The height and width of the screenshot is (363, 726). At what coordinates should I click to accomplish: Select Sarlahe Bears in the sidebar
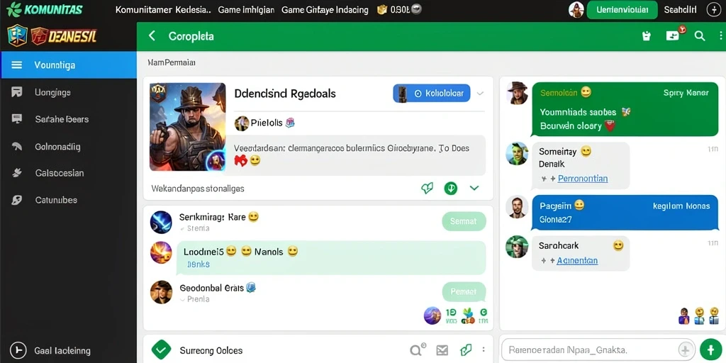[x=62, y=119]
